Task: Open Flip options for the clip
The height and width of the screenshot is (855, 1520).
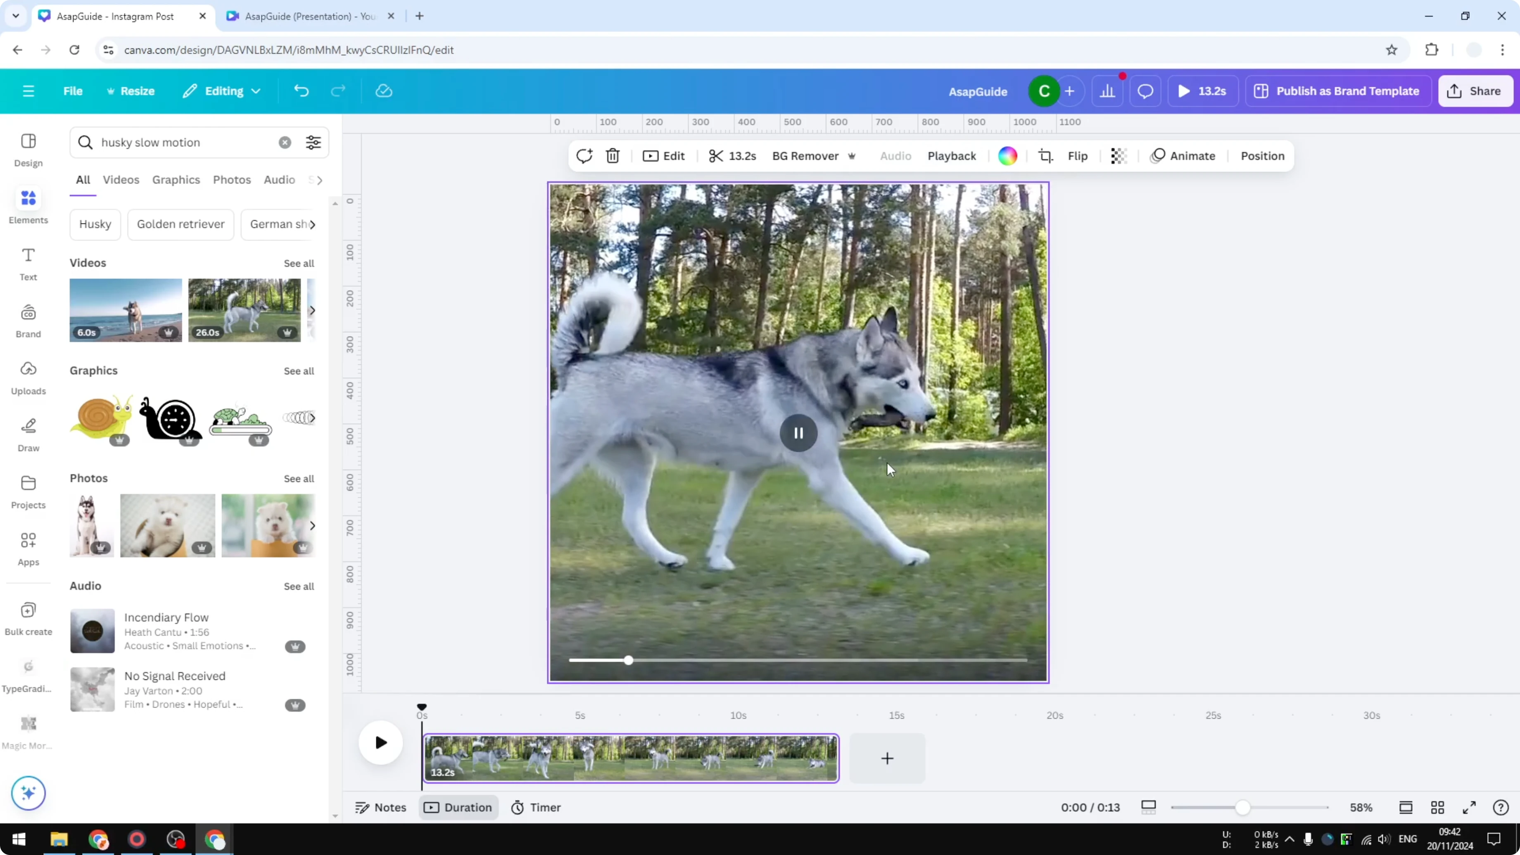Action: (x=1078, y=156)
